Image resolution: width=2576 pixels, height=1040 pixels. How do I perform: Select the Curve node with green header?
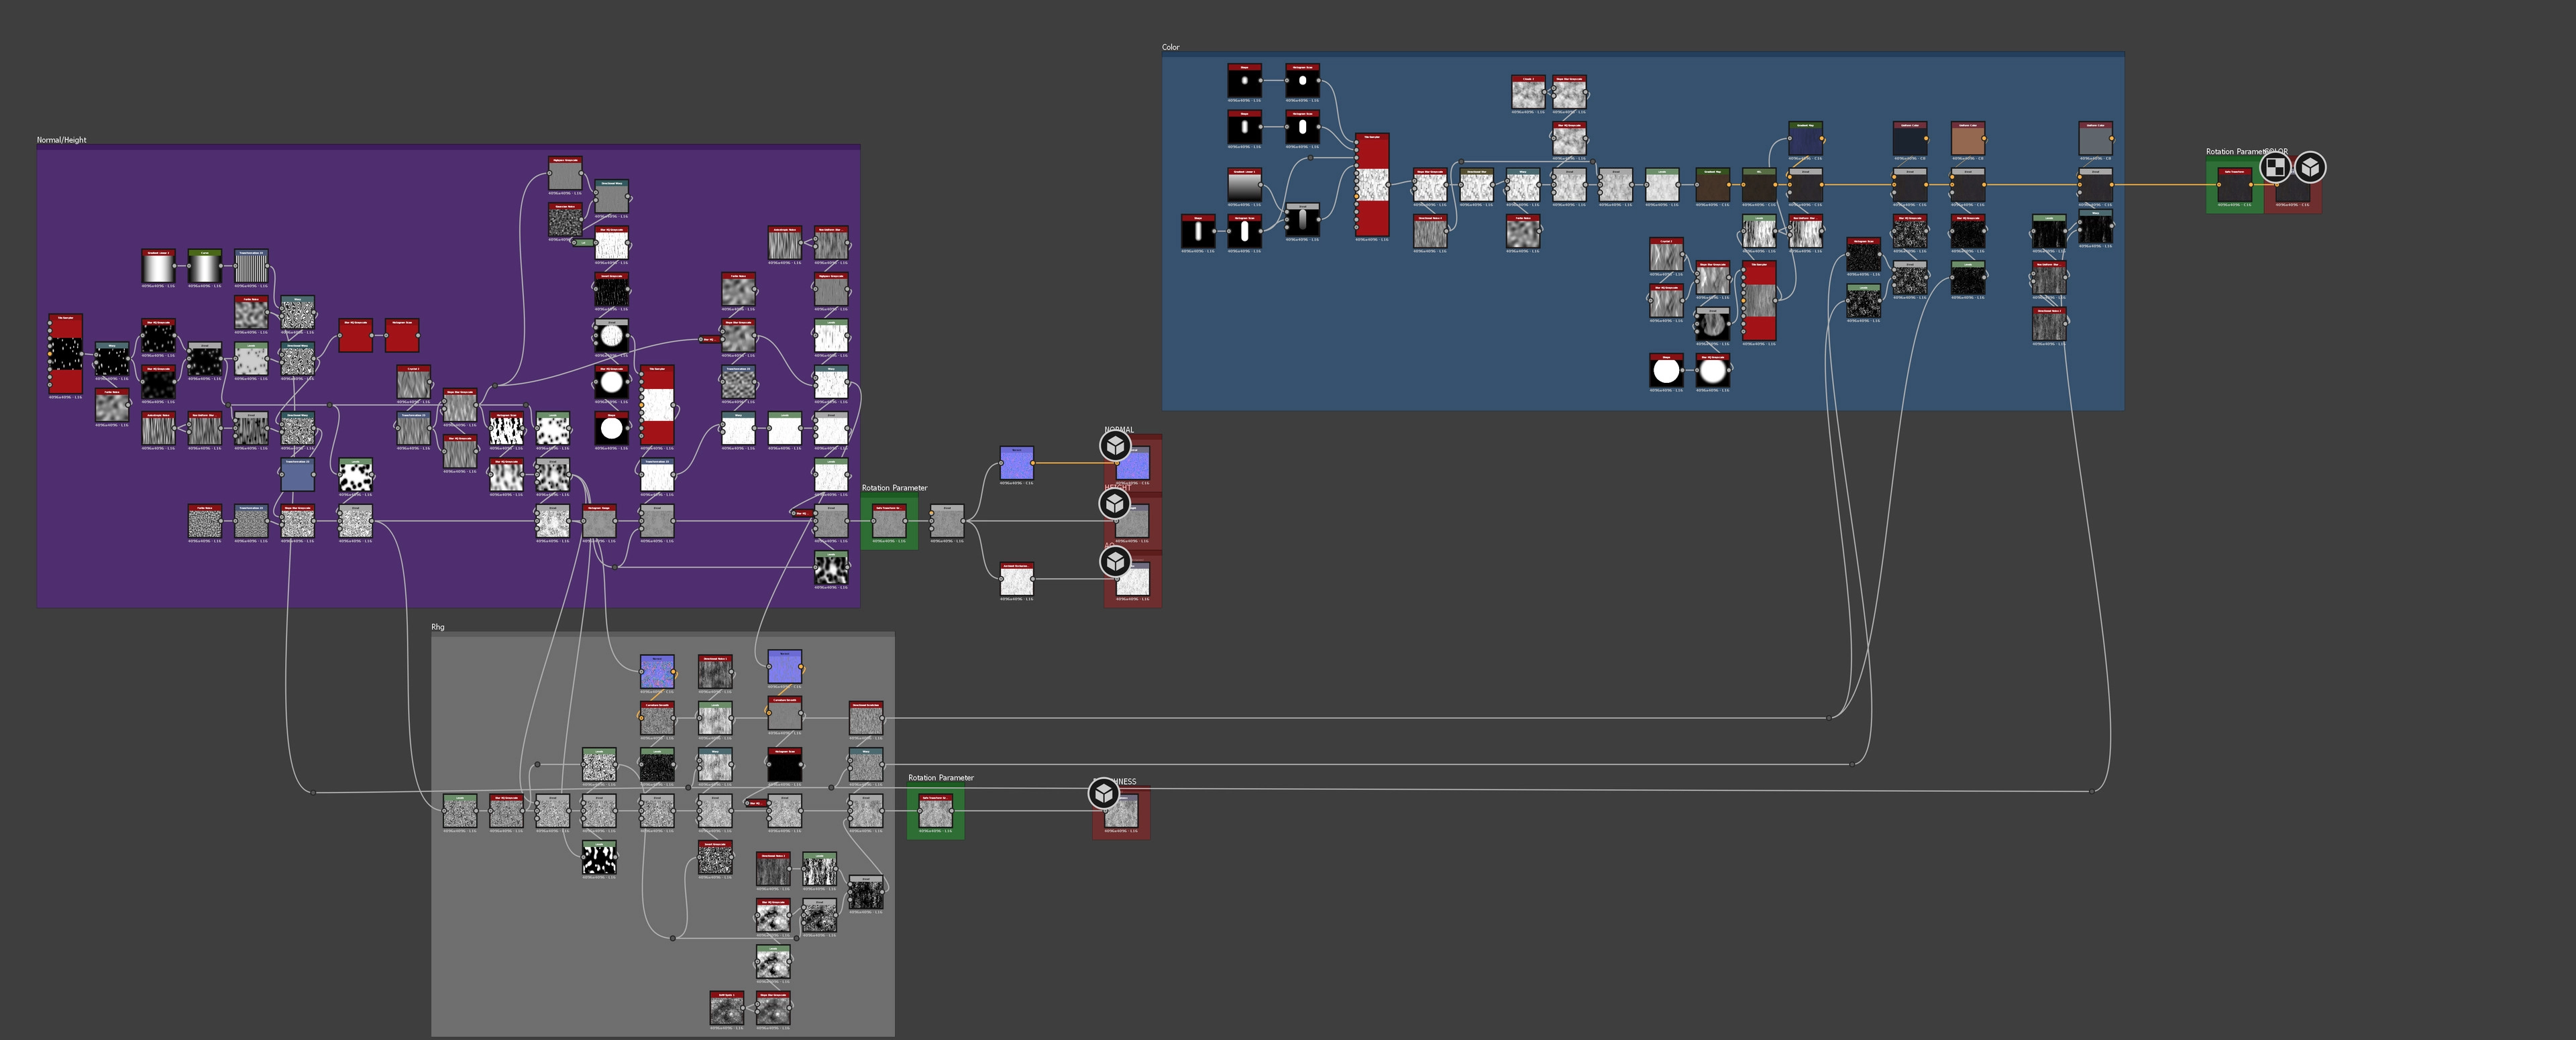204,268
